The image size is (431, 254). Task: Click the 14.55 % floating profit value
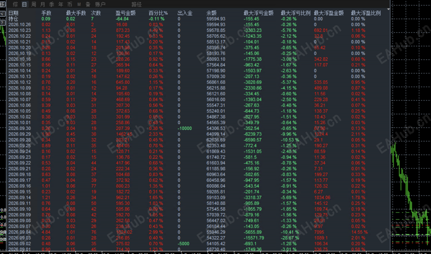coord(359,232)
